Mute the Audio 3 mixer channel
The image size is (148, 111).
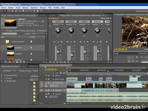coord(81,42)
